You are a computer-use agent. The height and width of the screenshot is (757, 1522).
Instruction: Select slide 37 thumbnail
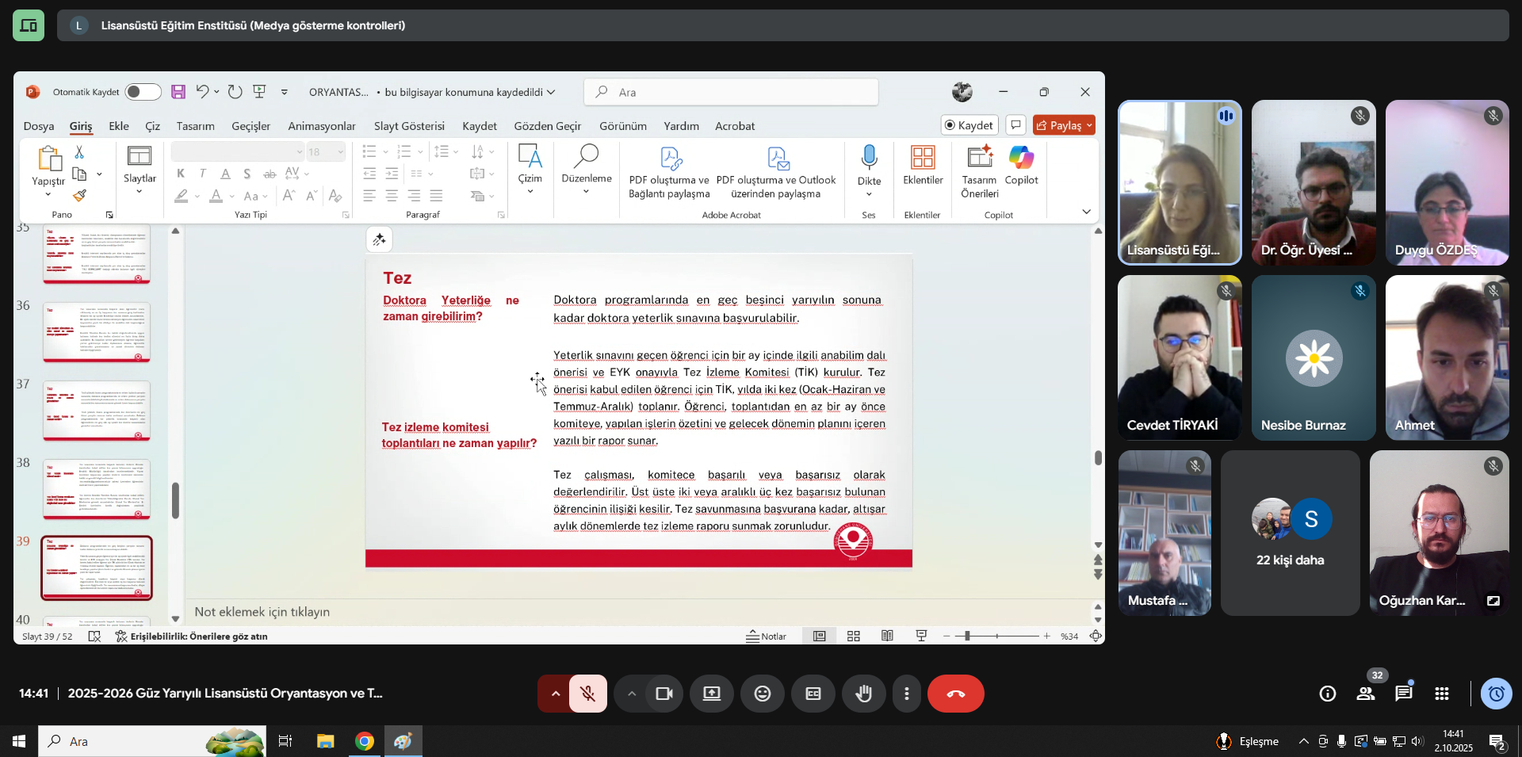pos(96,411)
